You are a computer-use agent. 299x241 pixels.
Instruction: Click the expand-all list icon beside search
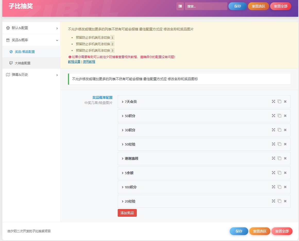[180, 6]
